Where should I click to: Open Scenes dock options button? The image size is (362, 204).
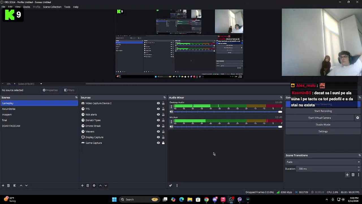point(76,97)
